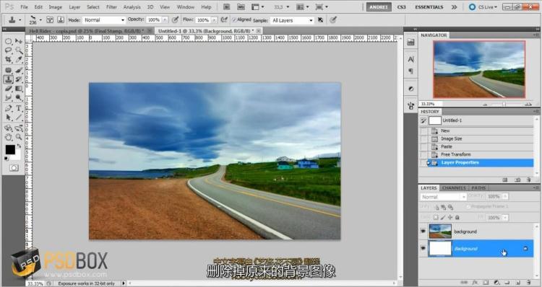
Task: Click the black foreground color swatch
Action: click(x=10, y=149)
